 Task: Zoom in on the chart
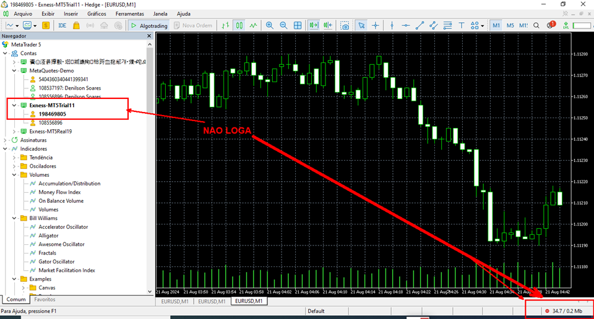(269, 25)
